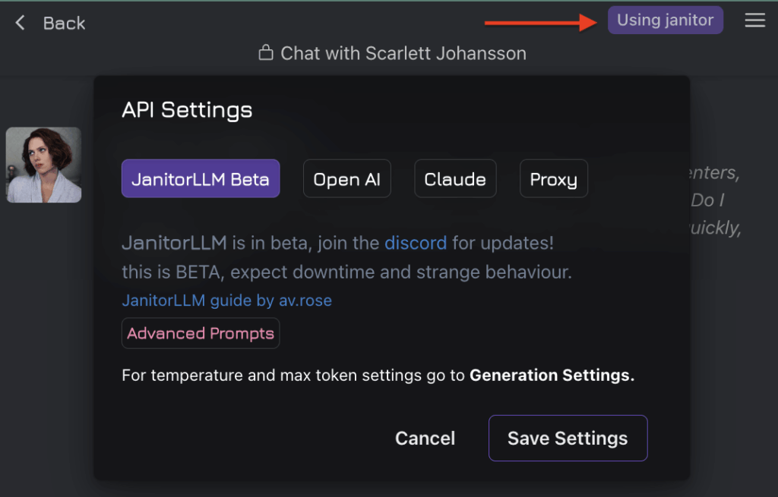Open the Using janitor API badge

coord(665,20)
